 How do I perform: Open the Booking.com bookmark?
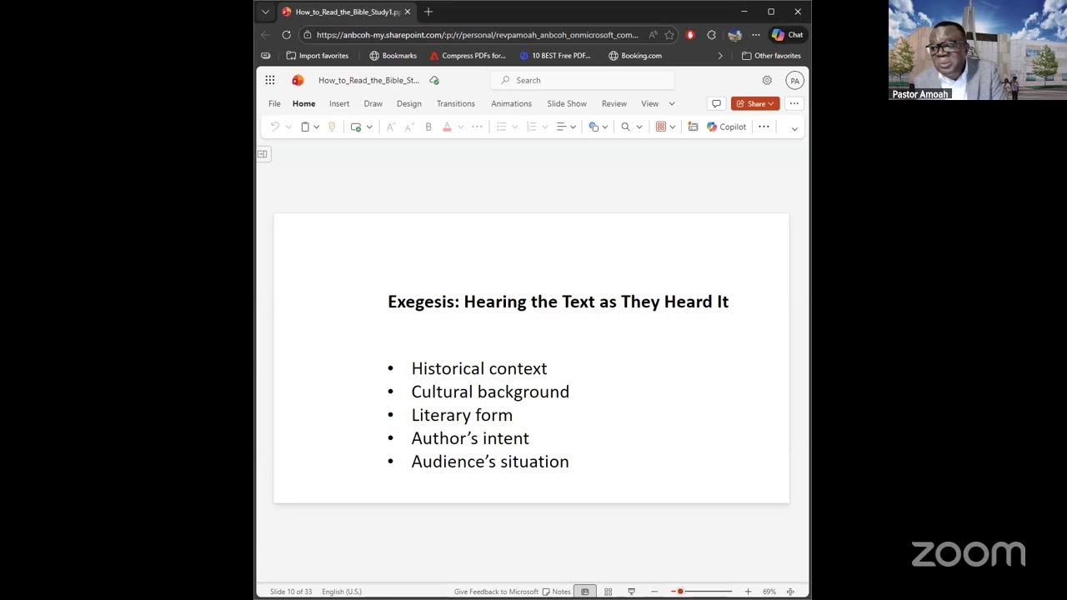pos(635,56)
